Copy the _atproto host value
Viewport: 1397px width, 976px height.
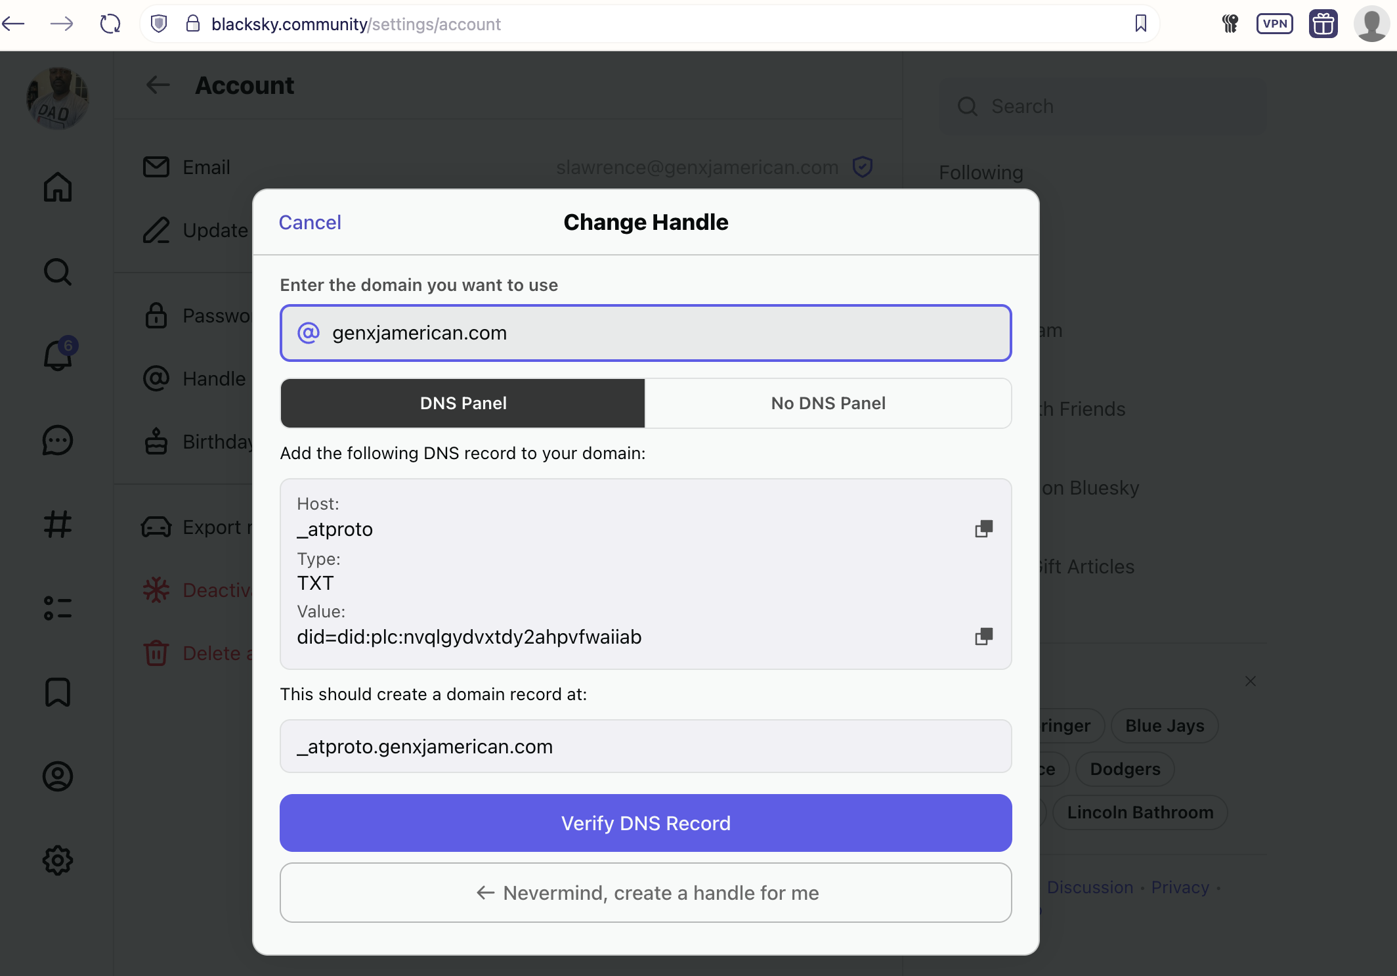(x=984, y=529)
